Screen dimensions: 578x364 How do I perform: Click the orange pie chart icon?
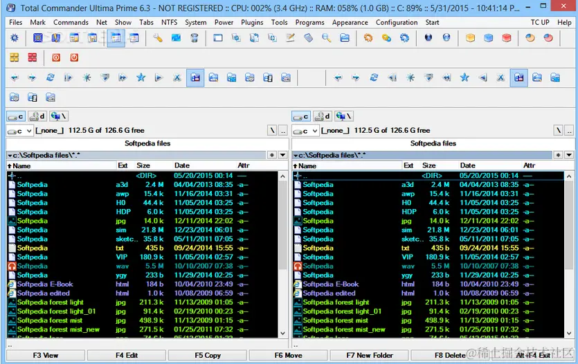(530, 37)
